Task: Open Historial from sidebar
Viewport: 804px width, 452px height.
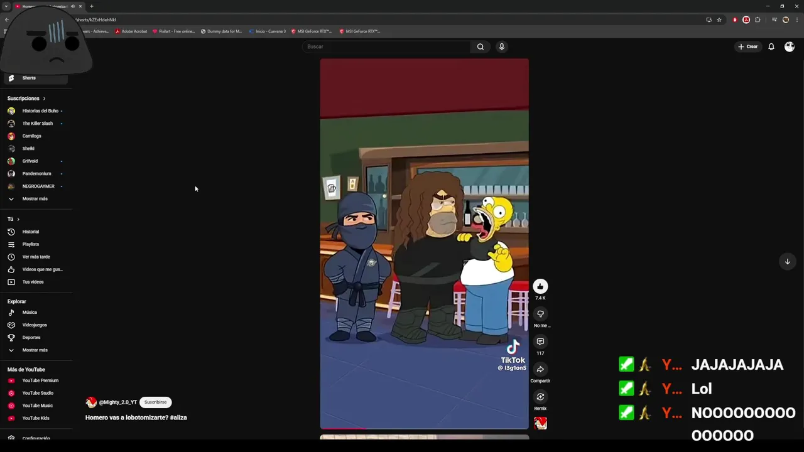Action: click(x=36, y=232)
